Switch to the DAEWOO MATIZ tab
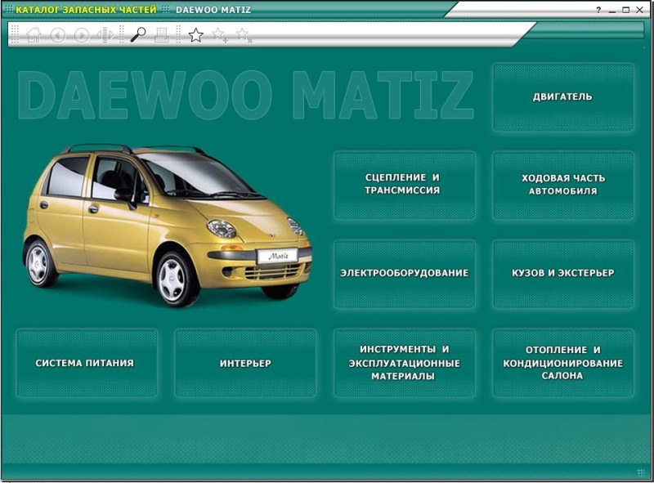Image resolution: width=654 pixels, height=483 pixels. (x=212, y=7)
